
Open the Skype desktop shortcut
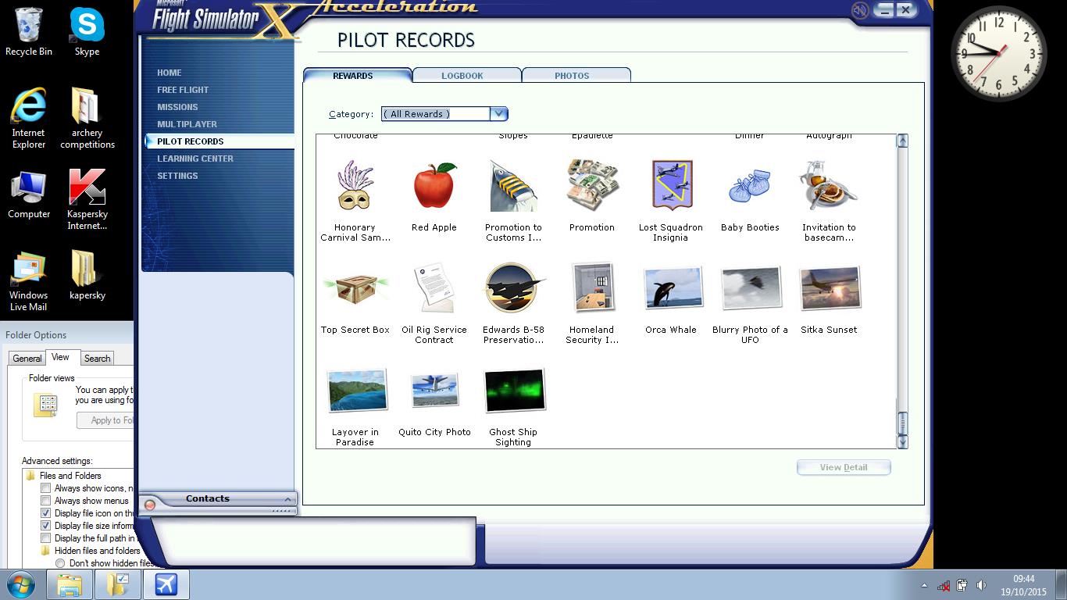click(x=87, y=33)
